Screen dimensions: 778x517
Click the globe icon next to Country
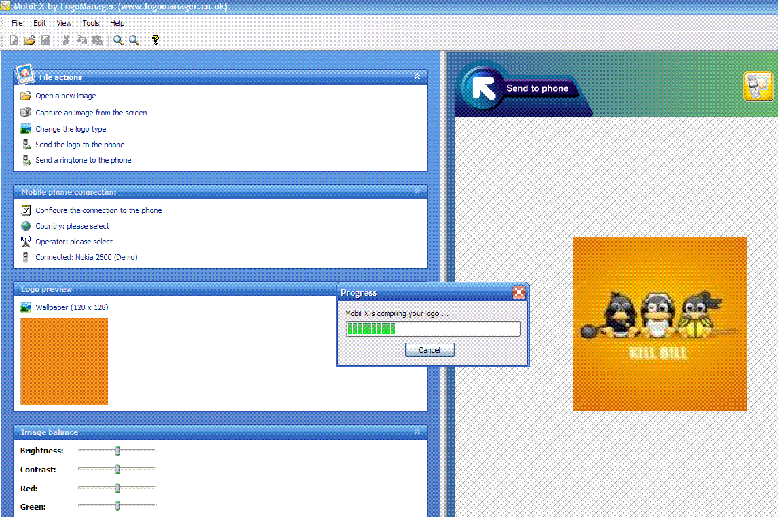(26, 225)
